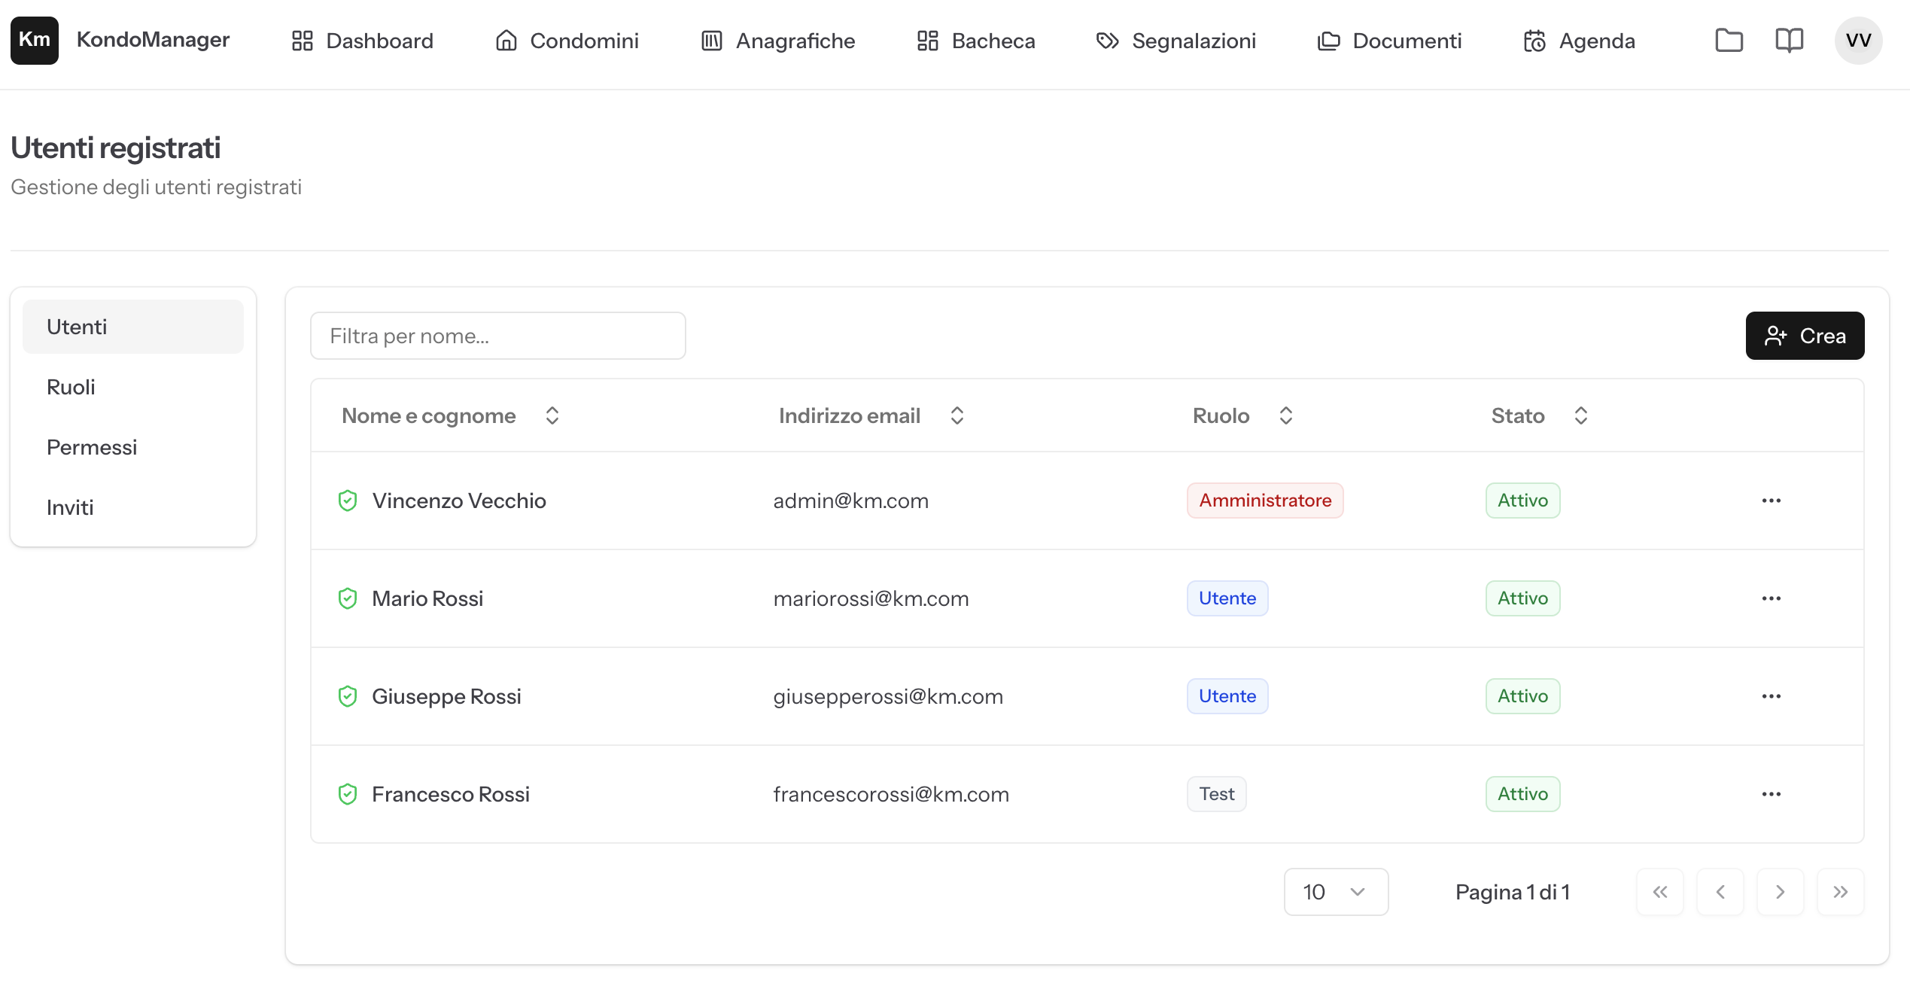Click the Amministratore role badge

[x=1264, y=501]
